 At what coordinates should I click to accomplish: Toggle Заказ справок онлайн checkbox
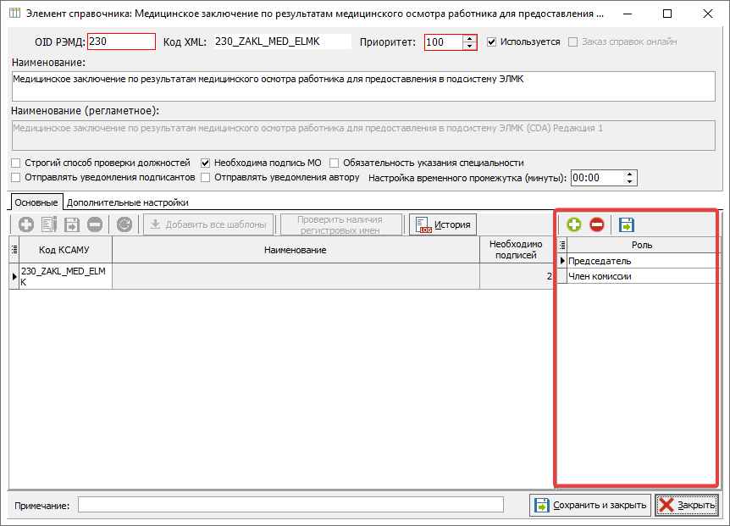tap(573, 42)
